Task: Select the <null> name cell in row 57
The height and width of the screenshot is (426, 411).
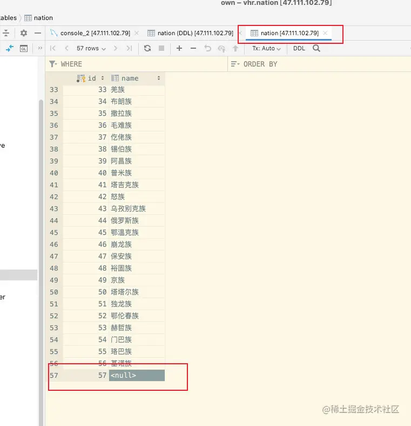Action: coord(137,375)
